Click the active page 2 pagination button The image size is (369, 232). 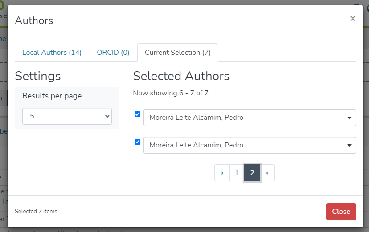tap(252, 173)
